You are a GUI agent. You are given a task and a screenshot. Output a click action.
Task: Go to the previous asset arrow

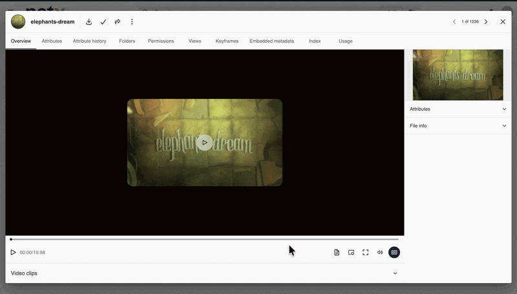(454, 22)
